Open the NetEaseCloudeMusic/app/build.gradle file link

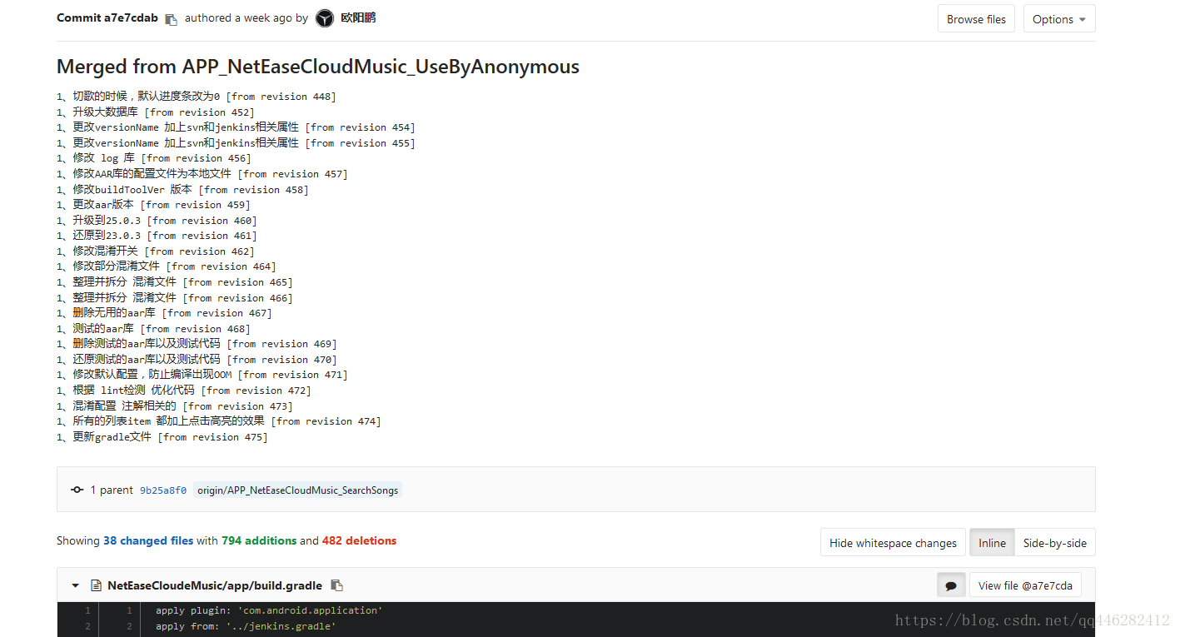(x=215, y=585)
